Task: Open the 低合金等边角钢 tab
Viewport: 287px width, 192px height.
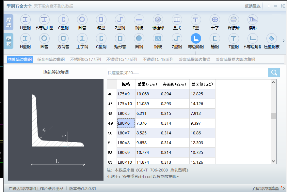Action: pyautogui.click(x=51, y=60)
